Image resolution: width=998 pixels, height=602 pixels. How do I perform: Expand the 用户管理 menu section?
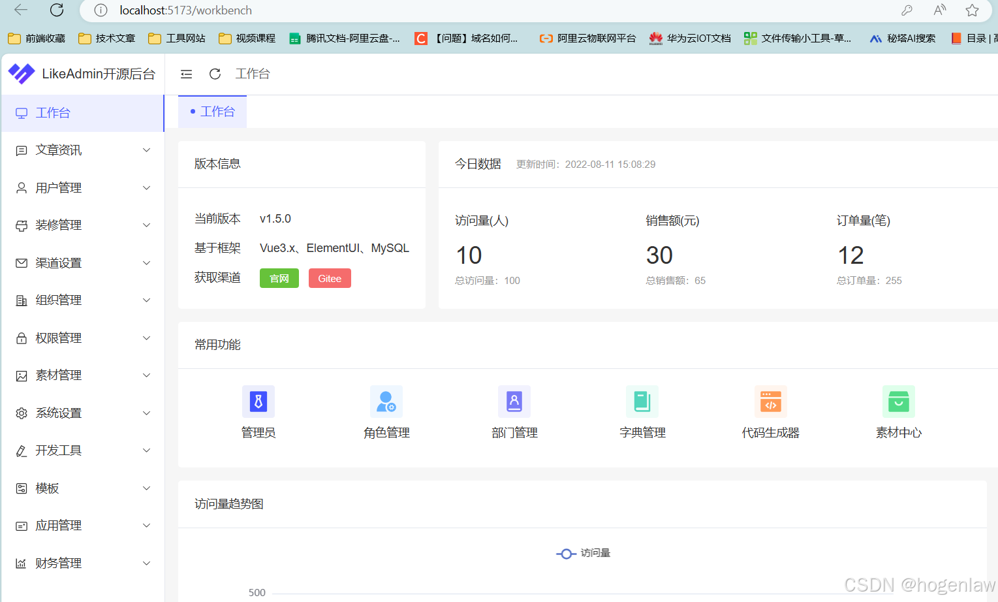click(x=59, y=187)
